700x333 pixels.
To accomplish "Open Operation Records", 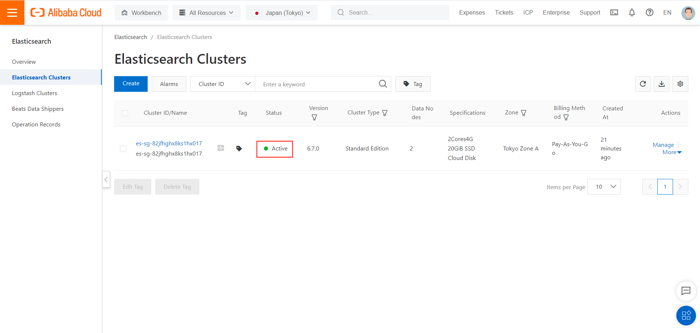I will (36, 124).
